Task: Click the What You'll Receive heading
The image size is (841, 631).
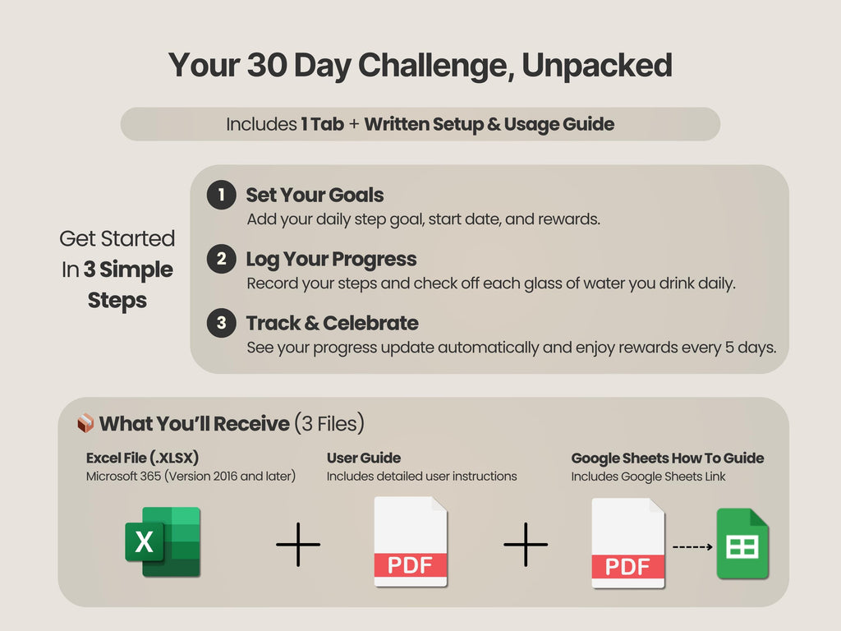Action: coord(195,424)
